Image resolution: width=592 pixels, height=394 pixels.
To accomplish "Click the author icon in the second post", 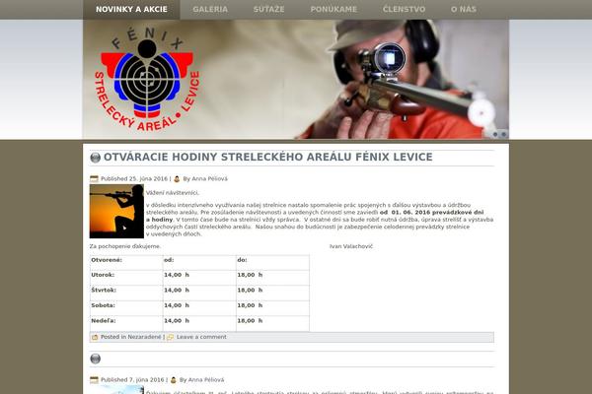I will [174, 379].
